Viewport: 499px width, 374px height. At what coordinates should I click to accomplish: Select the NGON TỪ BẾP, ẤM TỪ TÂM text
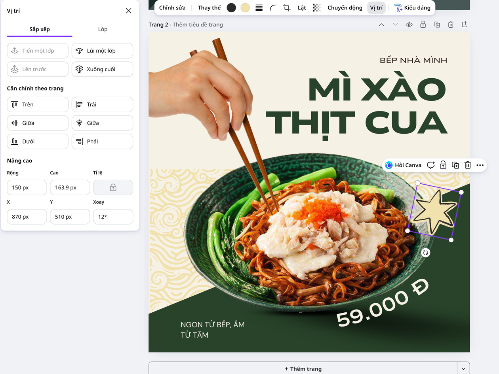(x=213, y=330)
